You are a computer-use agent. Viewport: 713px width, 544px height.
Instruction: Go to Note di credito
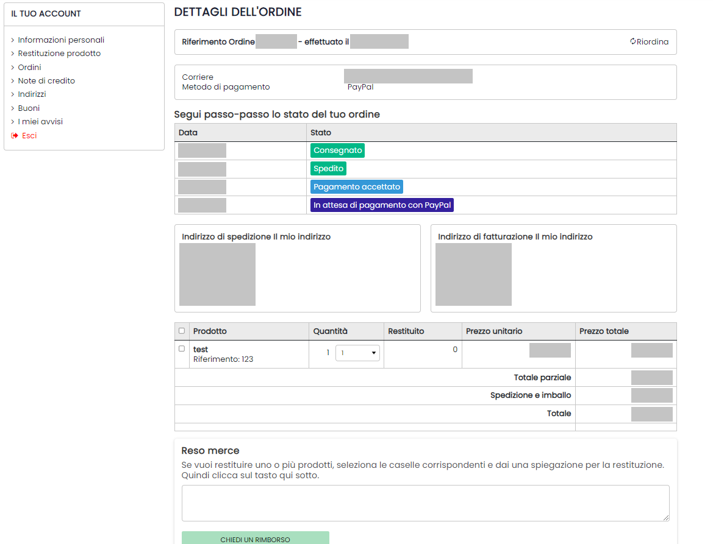[46, 81]
